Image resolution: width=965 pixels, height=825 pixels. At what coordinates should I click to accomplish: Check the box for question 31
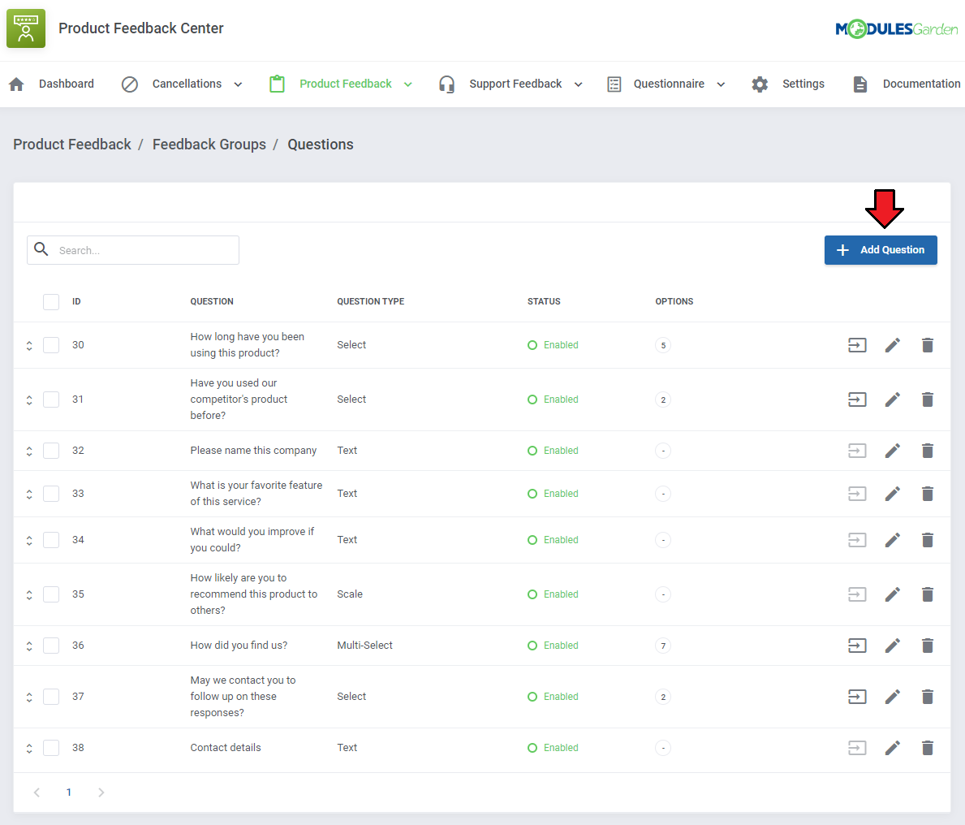[51, 400]
